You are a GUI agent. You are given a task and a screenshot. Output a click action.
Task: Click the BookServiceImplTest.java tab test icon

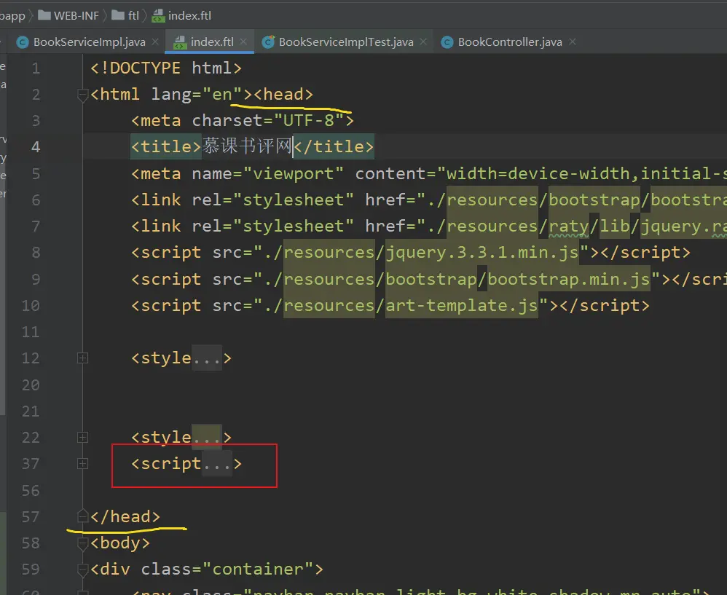[268, 42]
